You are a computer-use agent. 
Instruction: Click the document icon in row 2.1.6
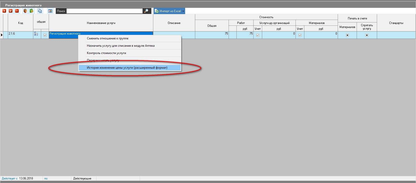pyautogui.click(x=36, y=34)
